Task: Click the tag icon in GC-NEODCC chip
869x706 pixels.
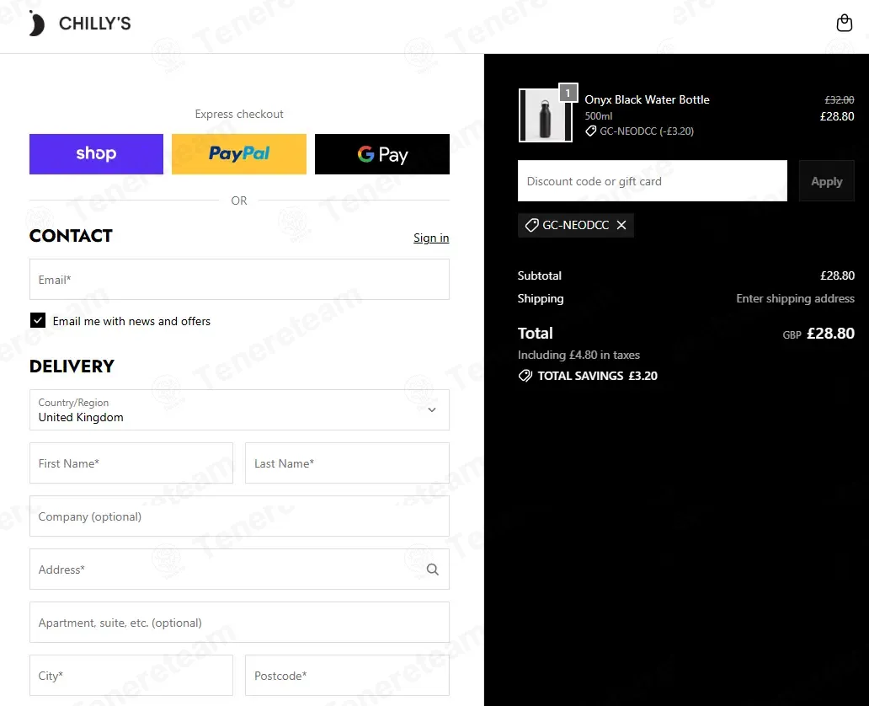Action: point(531,225)
